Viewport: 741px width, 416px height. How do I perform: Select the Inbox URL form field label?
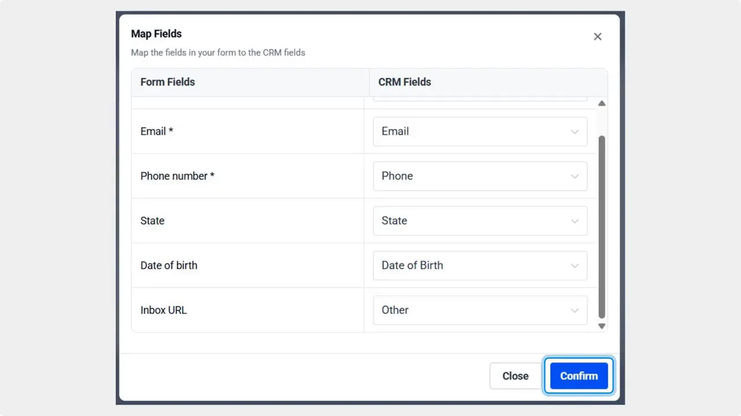(163, 310)
